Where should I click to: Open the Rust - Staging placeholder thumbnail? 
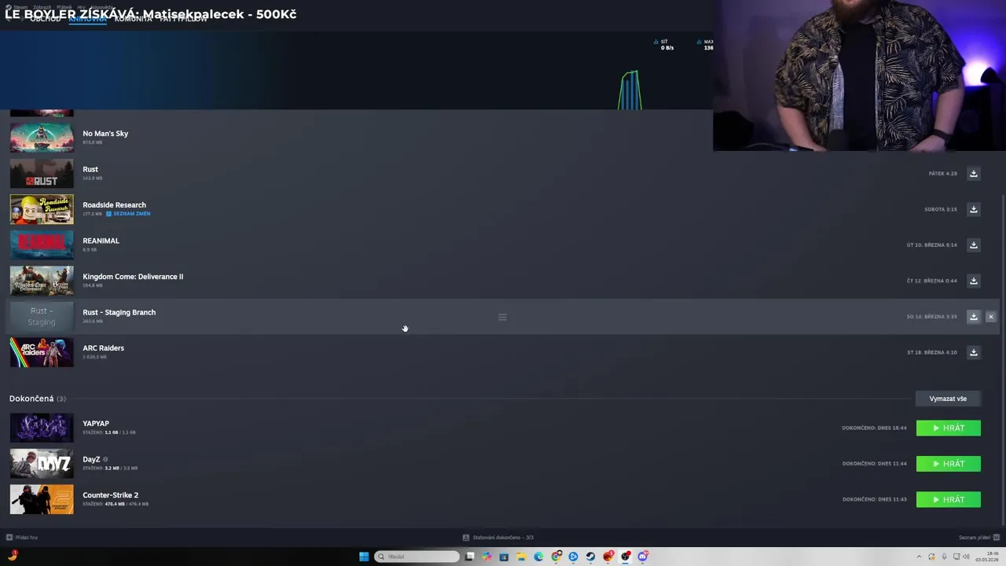[42, 317]
